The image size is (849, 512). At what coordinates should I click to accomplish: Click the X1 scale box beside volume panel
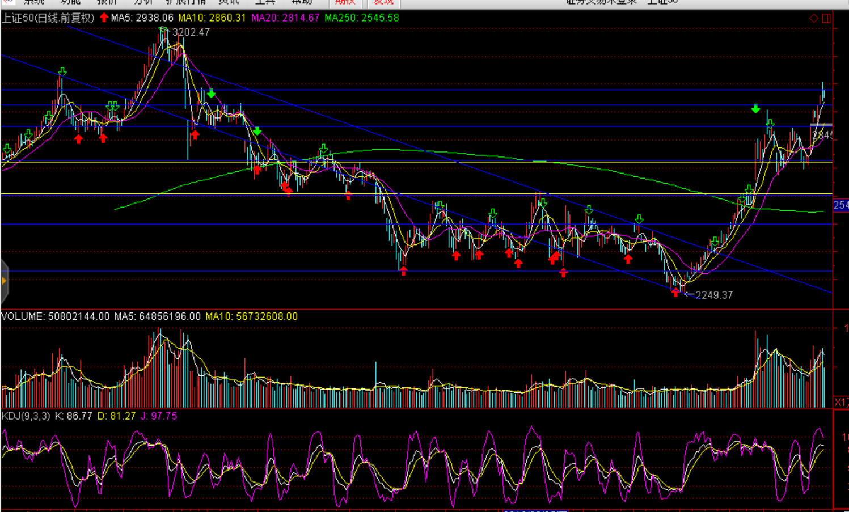tap(841, 402)
